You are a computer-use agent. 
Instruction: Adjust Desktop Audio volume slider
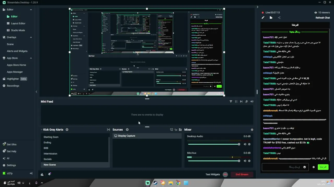pos(213,144)
